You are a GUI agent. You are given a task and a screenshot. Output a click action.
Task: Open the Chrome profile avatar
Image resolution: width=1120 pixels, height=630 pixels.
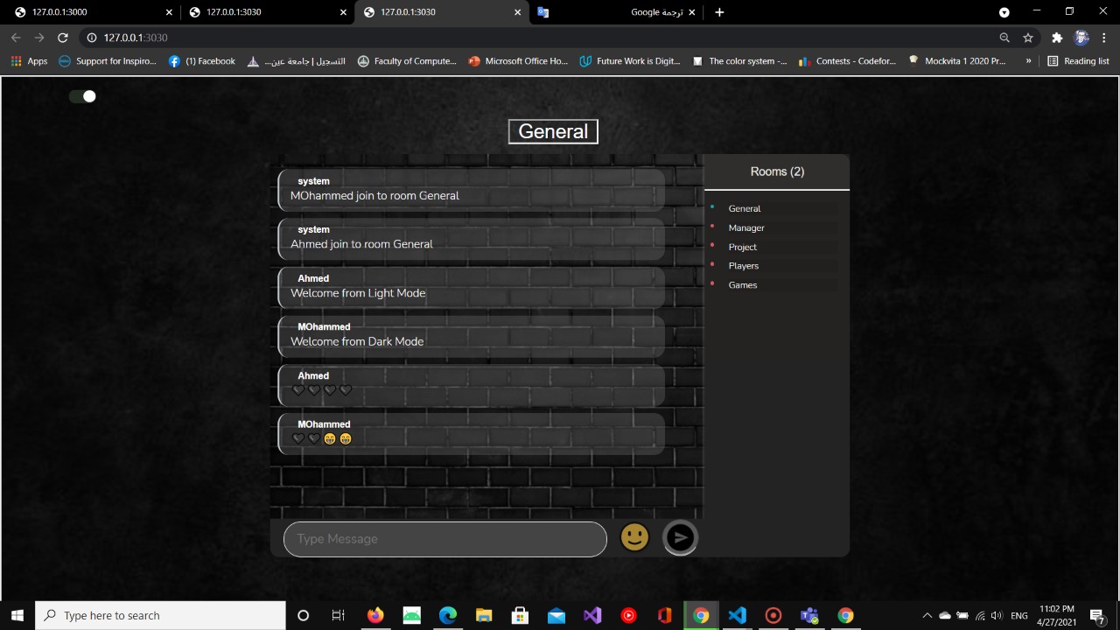[1081, 38]
